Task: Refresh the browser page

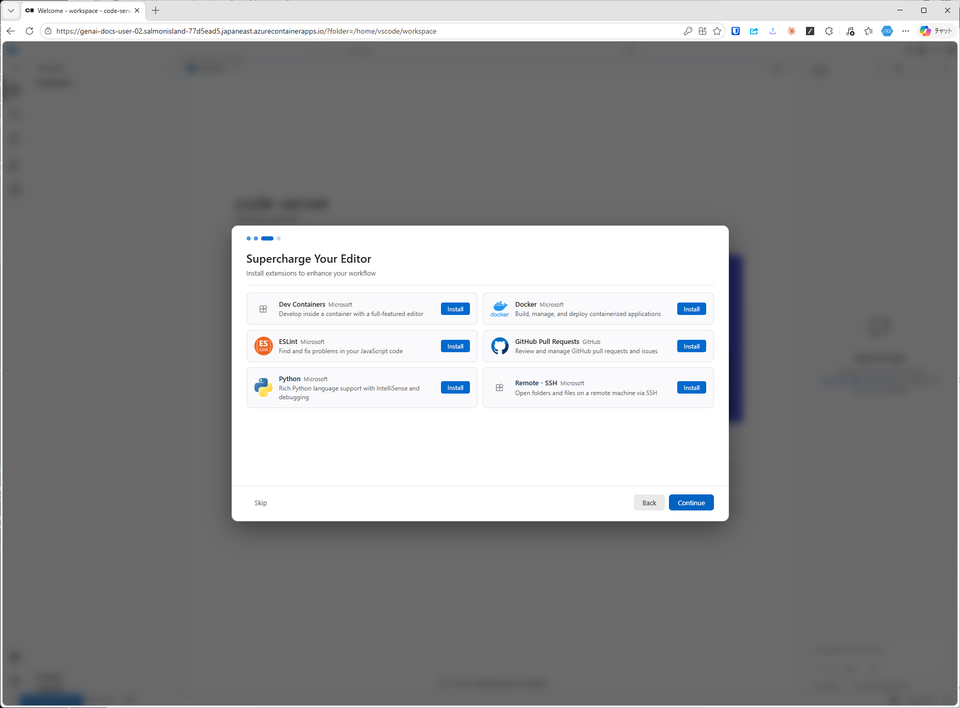Action: pyautogui.click(x=29, y=31)
